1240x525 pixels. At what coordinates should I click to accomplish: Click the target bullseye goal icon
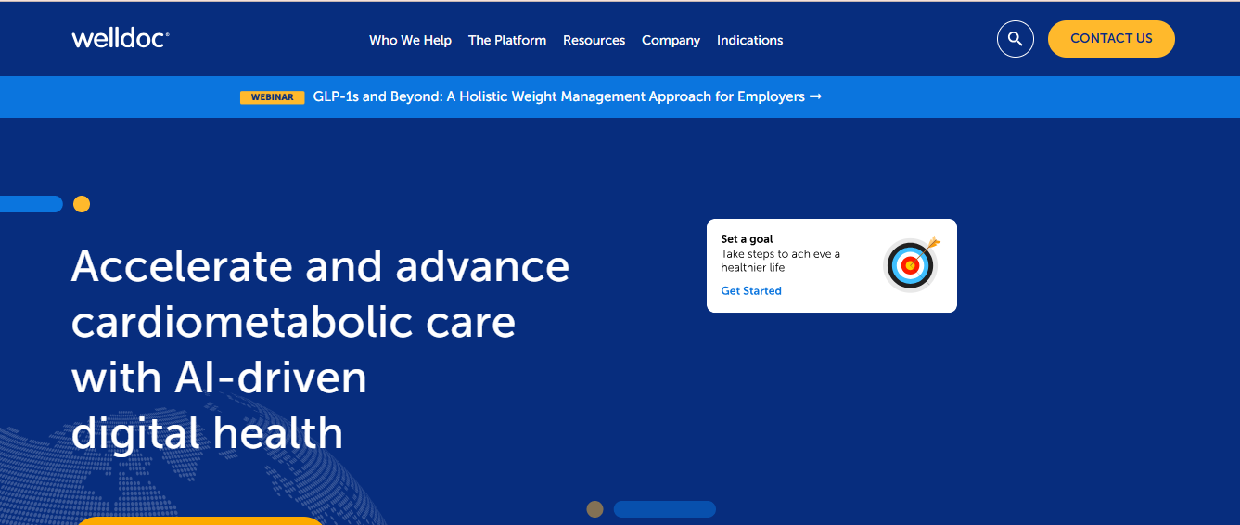(x=911, y=264)
